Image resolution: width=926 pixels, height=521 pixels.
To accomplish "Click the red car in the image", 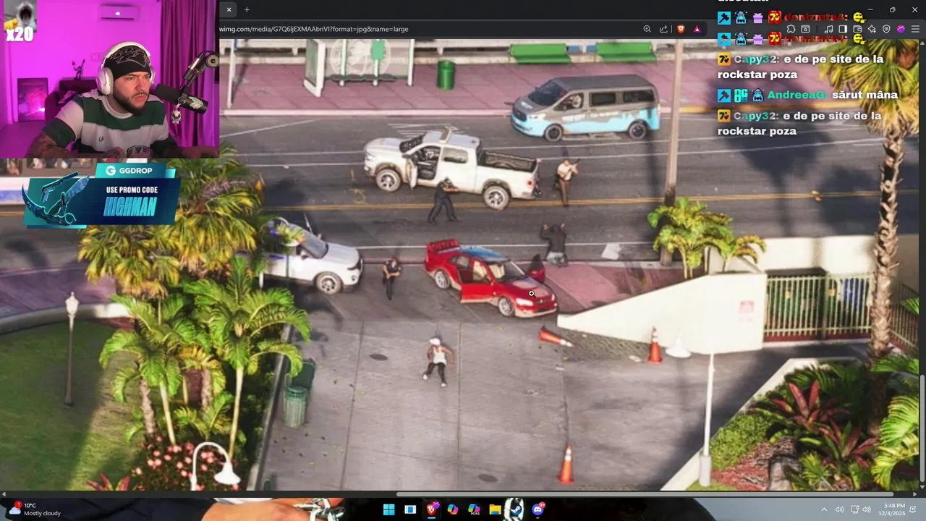I will click(490, 279).
